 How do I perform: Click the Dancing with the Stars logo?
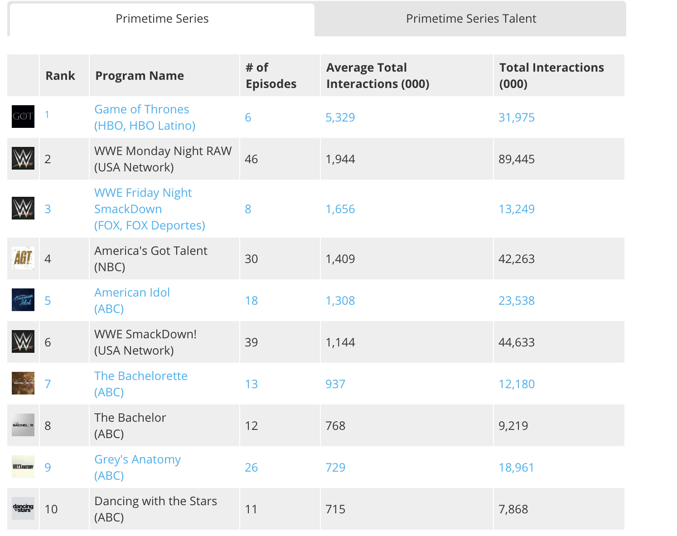[x=23, y=508]
